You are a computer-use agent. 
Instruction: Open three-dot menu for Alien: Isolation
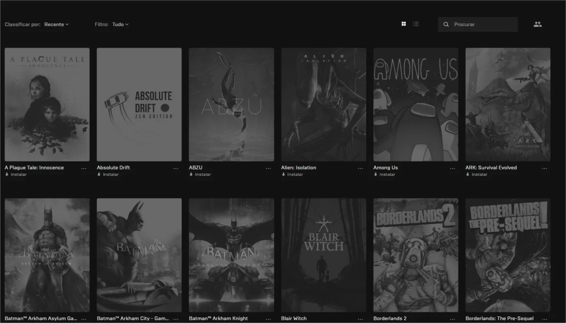pyautogui.click(x=360, y=169)
